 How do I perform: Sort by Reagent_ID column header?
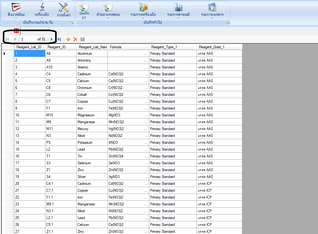61,47
